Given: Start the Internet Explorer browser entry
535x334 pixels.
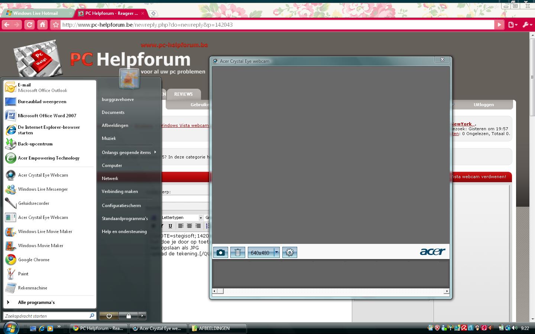Looking at the screenshot, I should point(50,130).
